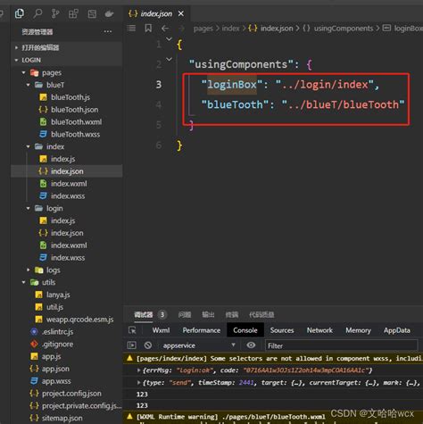
Task: Click the back arrow in editor toolbar
Action: pyautogui.click(x=165, y=29)
